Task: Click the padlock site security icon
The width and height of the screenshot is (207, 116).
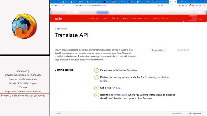Action: 80,5
